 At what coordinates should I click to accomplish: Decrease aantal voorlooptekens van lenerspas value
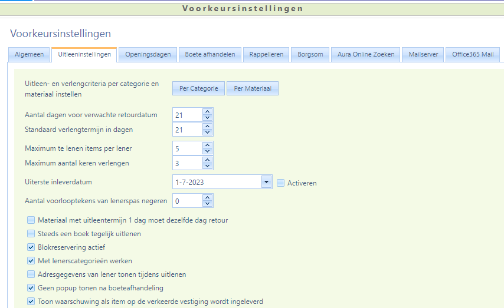click(207, 204)
